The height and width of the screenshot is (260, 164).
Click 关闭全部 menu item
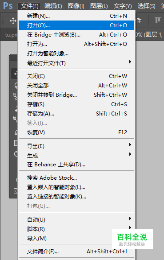point(76,86)
